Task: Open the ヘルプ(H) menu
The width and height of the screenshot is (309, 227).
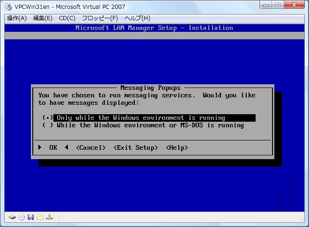Action: coord(137,18)
